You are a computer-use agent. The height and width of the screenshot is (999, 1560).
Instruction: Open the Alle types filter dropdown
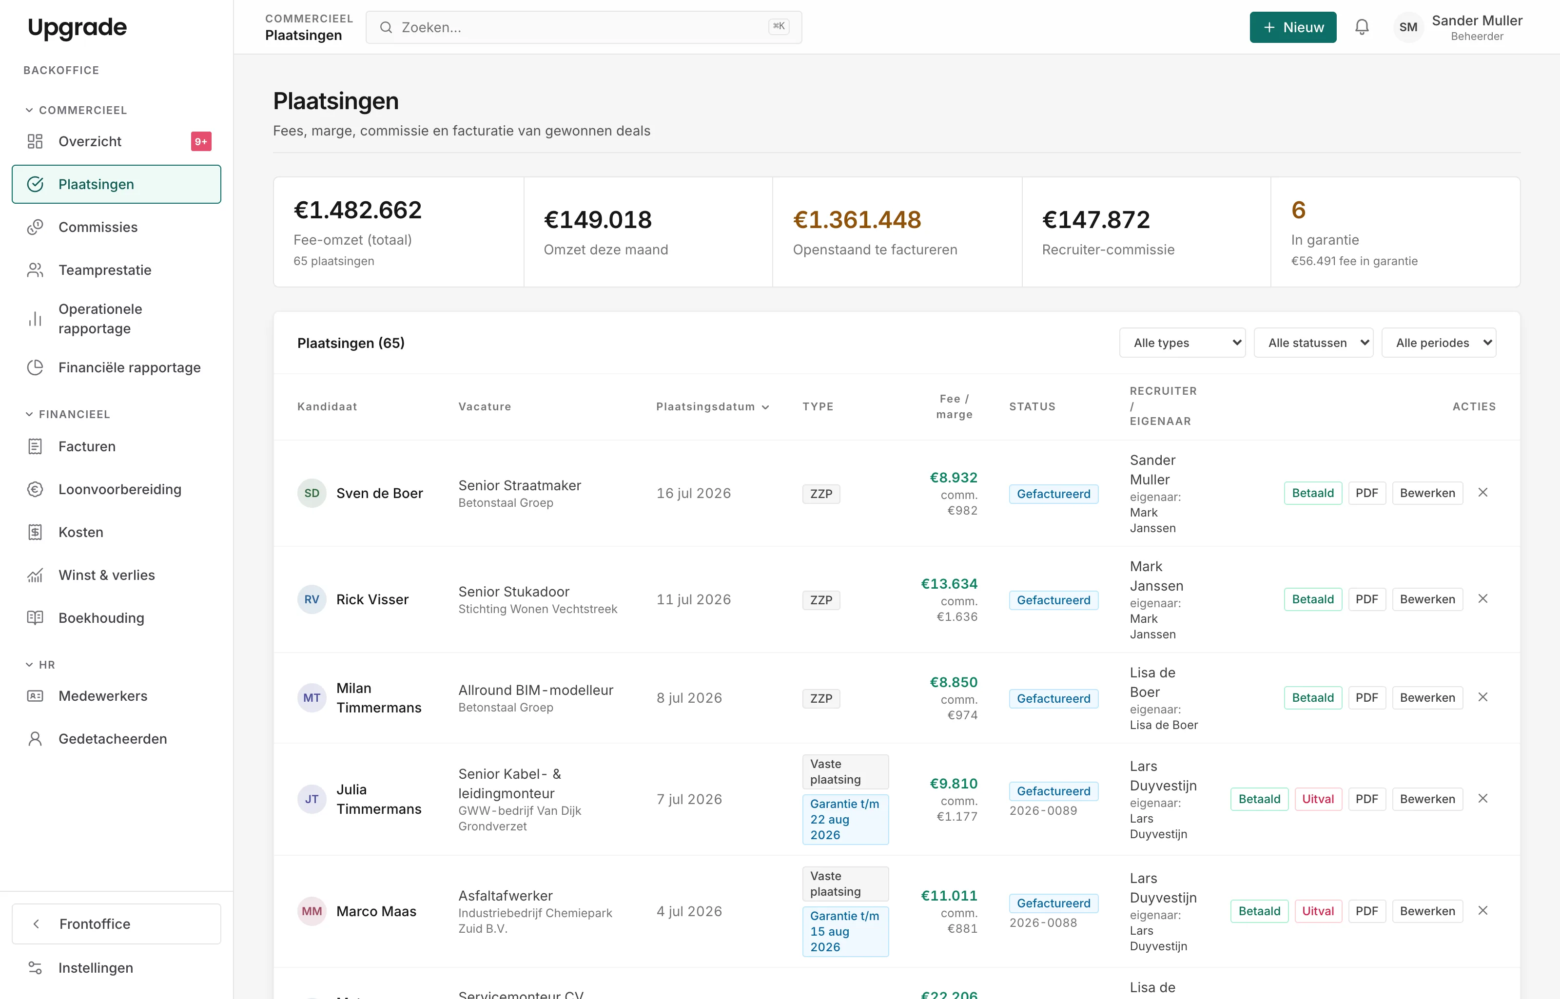pyautogui.click(x=1182, y=343)
